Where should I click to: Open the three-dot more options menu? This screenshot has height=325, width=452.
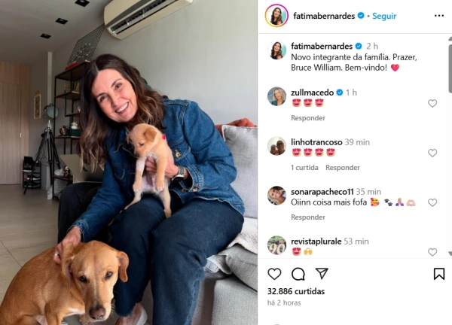(438, 16)
